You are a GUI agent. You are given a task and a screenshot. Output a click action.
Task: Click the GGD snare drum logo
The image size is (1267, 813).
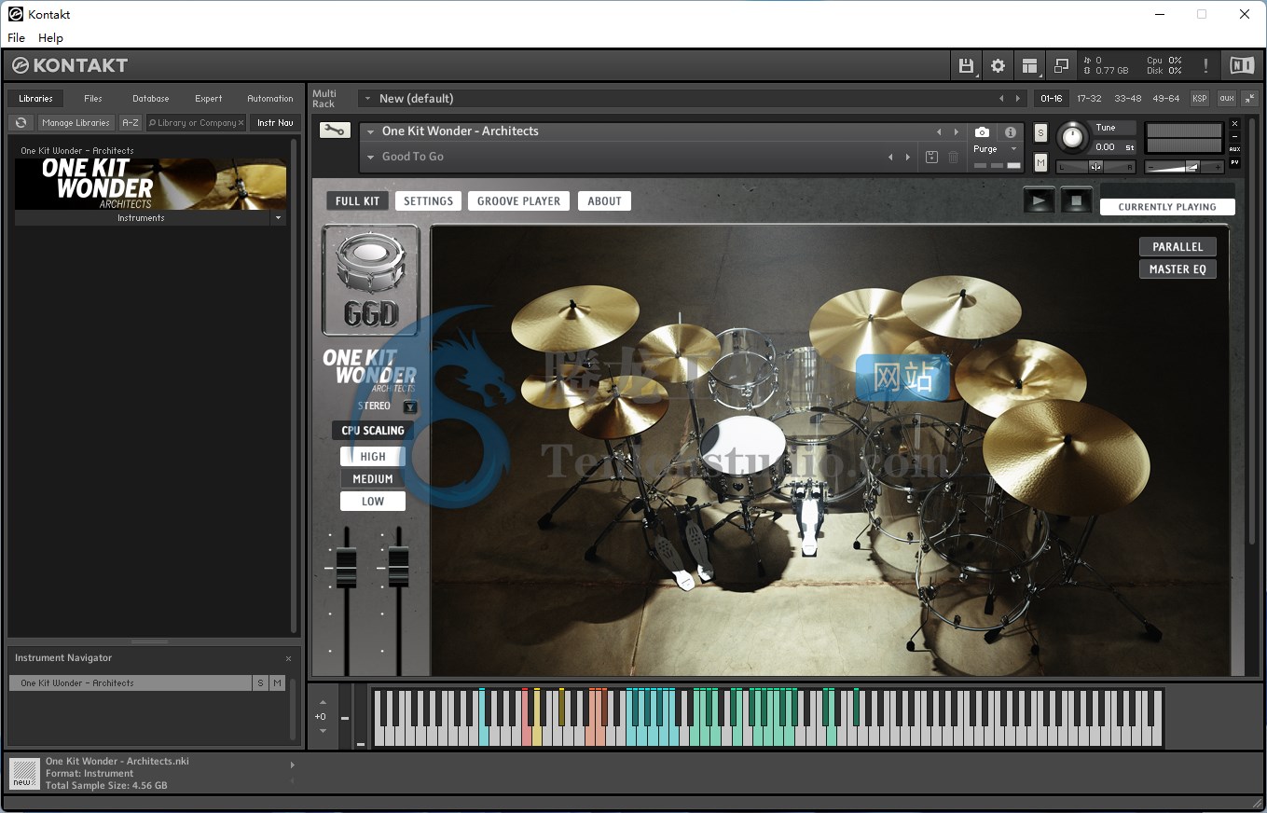click(371, 281)
